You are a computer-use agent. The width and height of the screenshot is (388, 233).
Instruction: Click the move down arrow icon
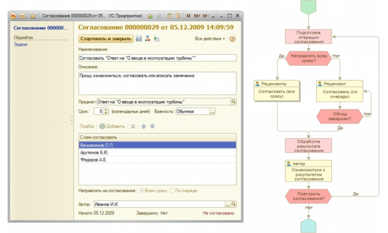click(152, 126)
